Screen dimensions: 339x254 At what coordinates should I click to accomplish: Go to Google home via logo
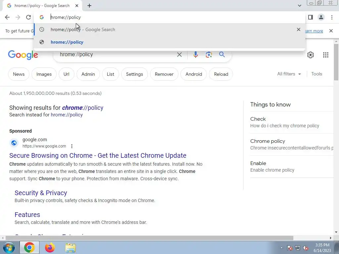[x=23, y=55]
